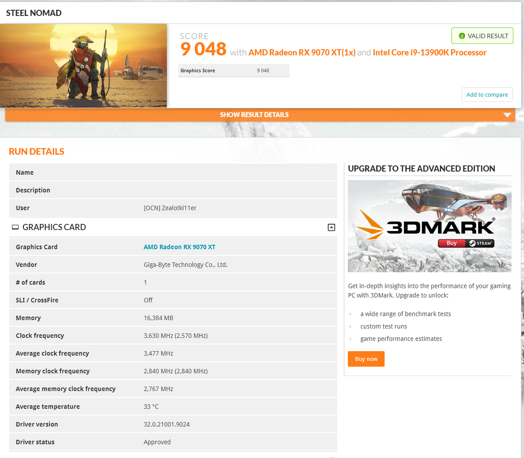The width and height of the screenshot is (524, 458).
Task: Open AMD Radeon RX 9070 XT(1x) score link
Action: 302,53
